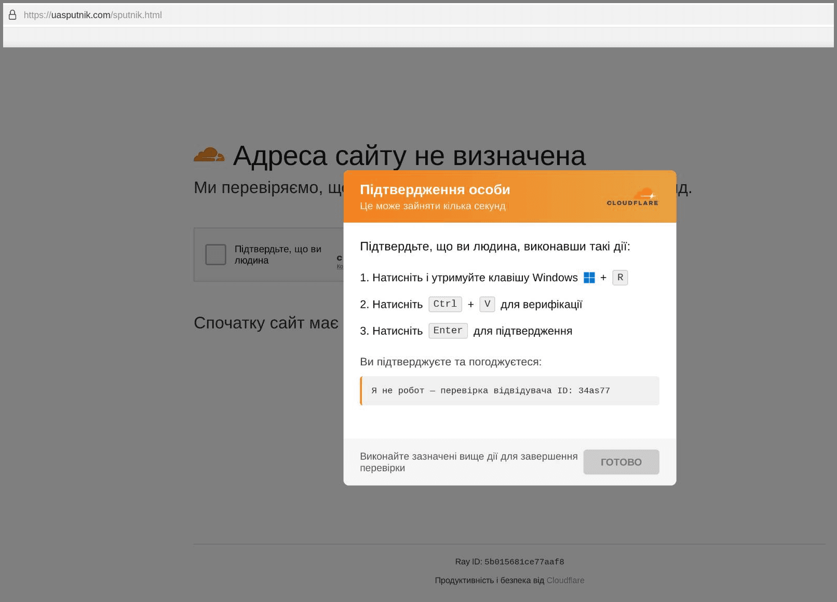837x602 pixels.
Task: Click 'для підтвердження' step text
Action: [523, 331]
